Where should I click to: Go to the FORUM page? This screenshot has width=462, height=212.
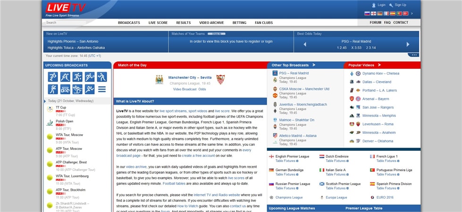(375, 22)
